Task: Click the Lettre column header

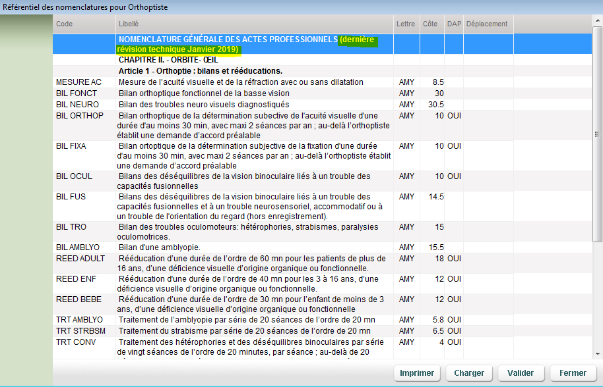Action: point(406,24)
